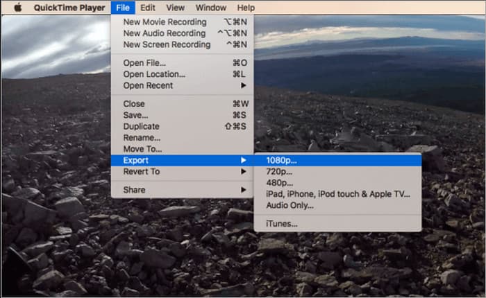The width and height of the screenshot is (486, 298).
Task: Open the Edit menu
Action: point(147,8)
